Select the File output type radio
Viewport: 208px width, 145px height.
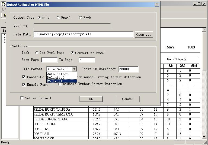coord(39,18)
